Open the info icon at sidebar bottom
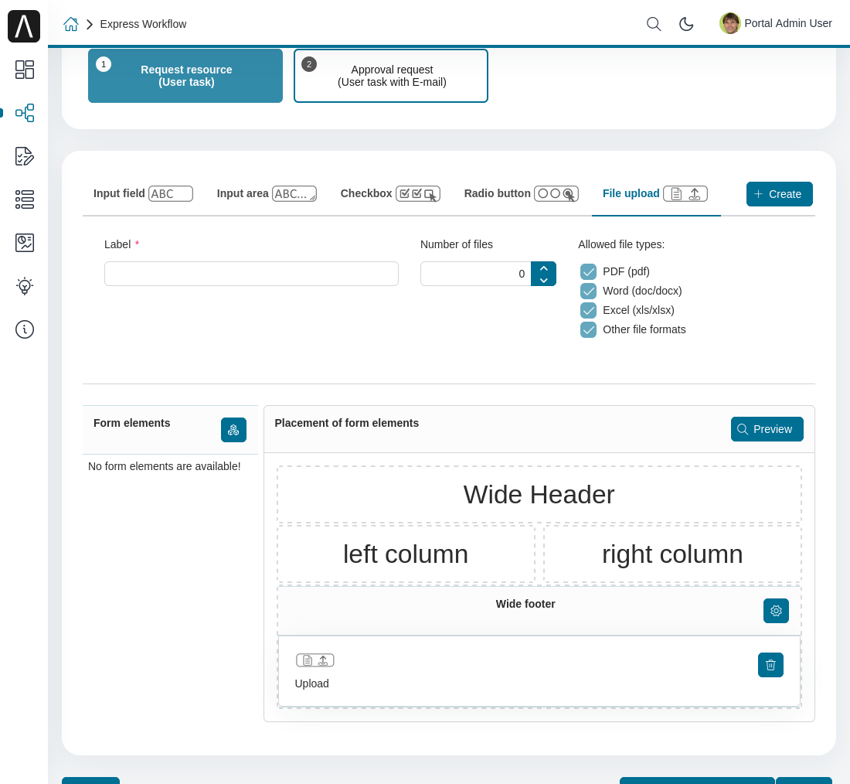Screen dimensions: 850x784 (25, 329)
